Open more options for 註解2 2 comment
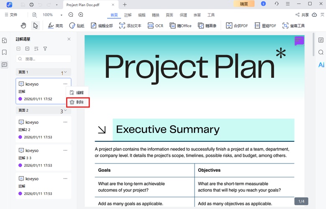 [65, 122]
